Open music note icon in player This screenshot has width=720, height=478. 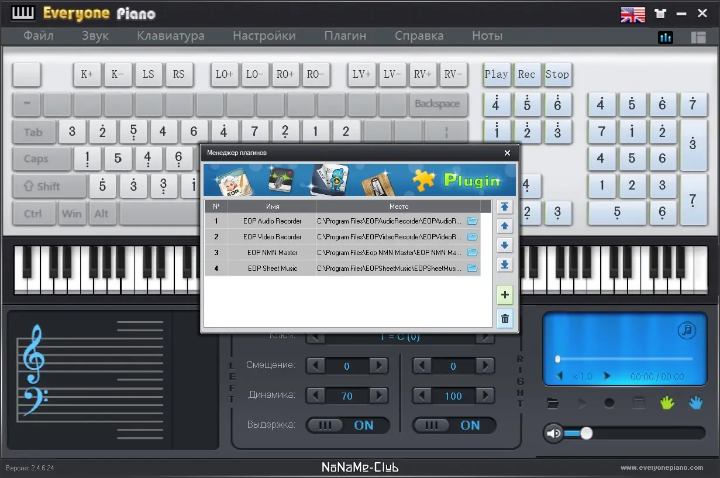point(687,331)
